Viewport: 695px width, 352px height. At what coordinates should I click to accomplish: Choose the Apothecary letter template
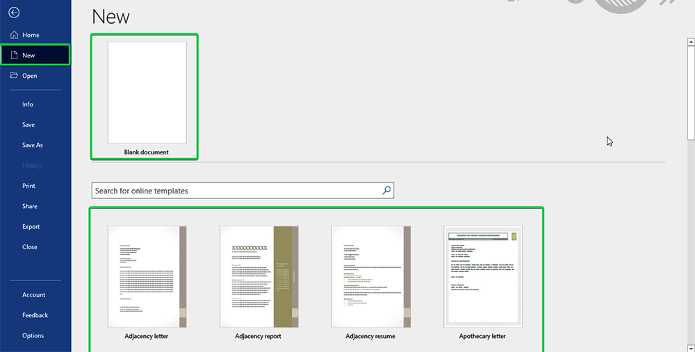[x=482, y=276]
